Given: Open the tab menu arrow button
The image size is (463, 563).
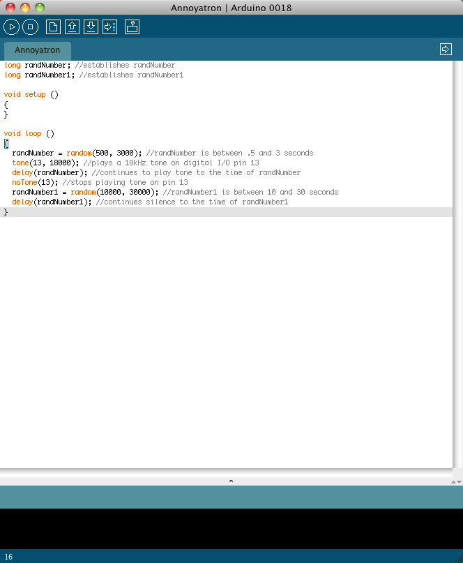Looking at the screenshot, I should pos(446,50).
